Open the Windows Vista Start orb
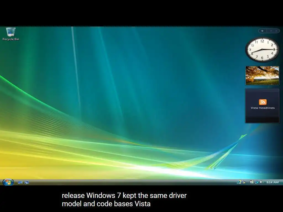 pyautogui.click(x=8, y=182)
